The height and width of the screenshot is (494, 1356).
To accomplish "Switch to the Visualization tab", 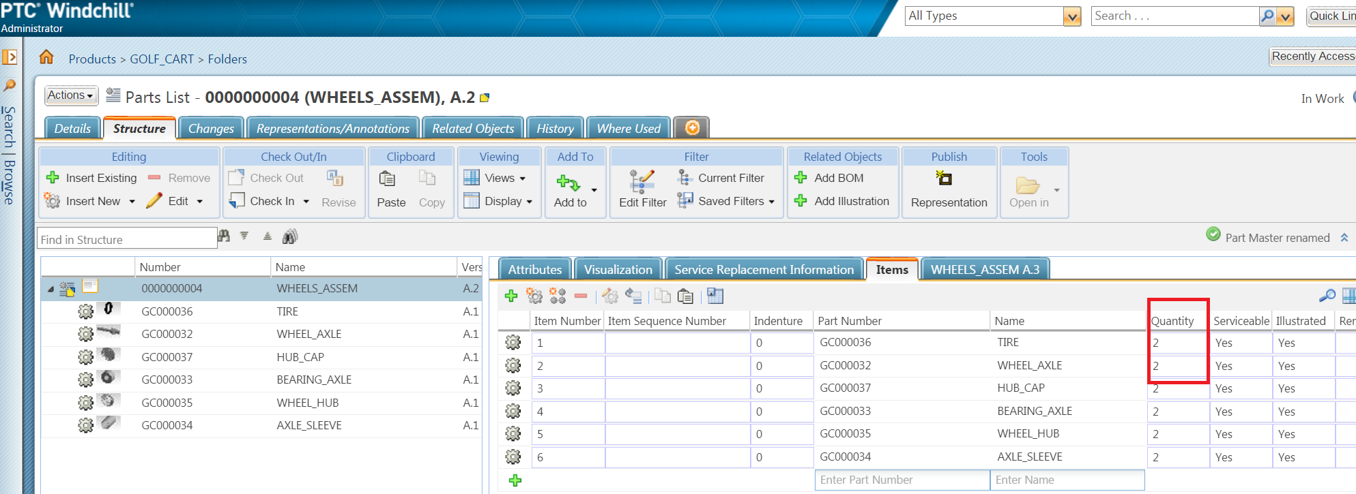I will pyautogui.click(x=618, y=269).
